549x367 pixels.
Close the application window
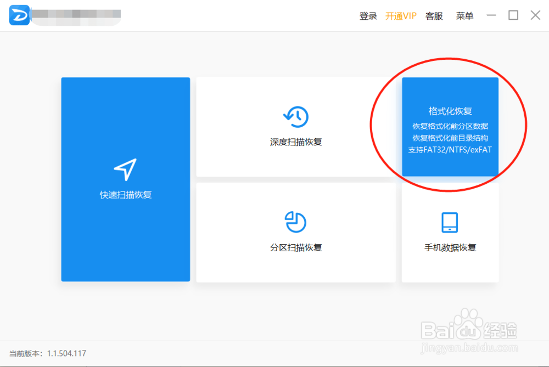535,15
